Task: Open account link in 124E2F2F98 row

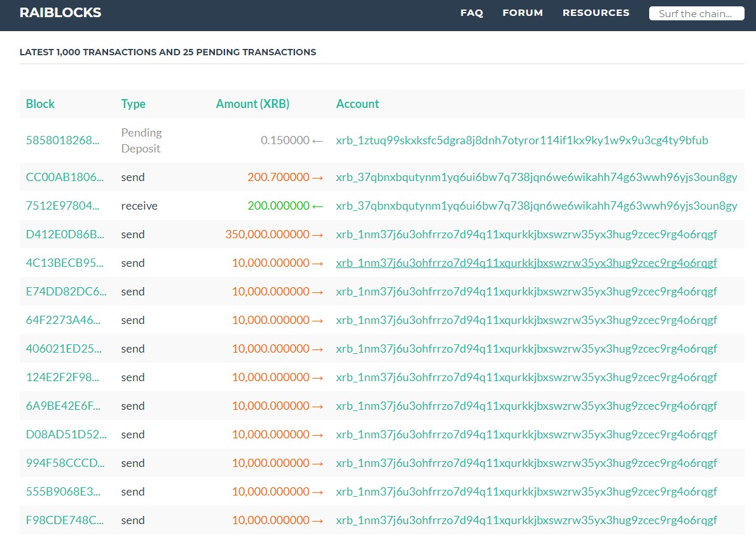Action: pos(526,377)
